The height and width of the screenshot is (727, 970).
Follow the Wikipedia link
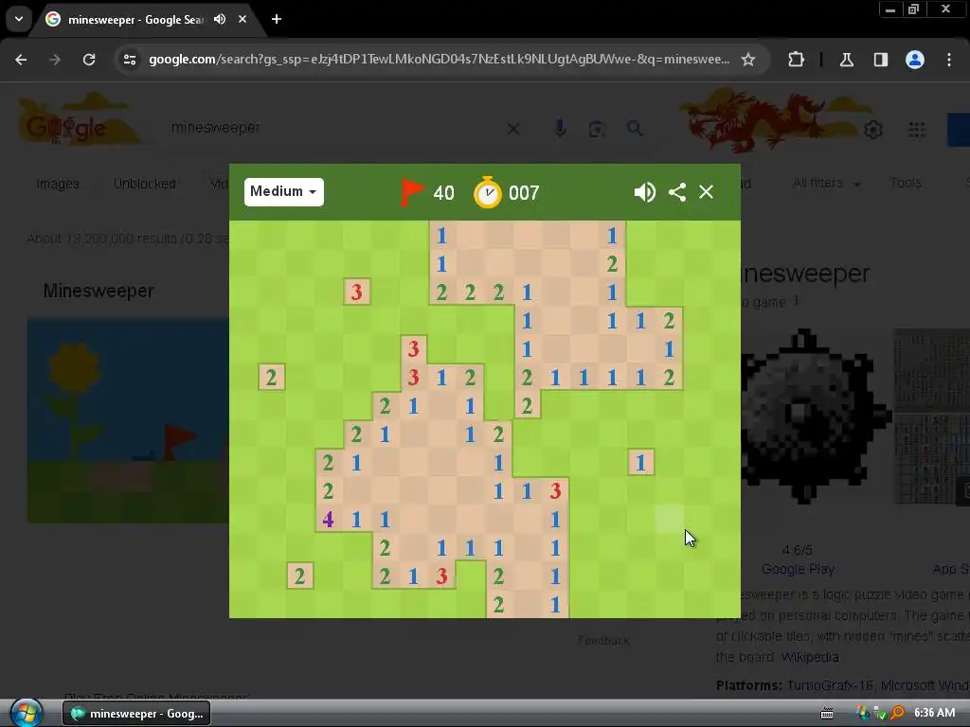pyautogui.click(x=810, y=657)
